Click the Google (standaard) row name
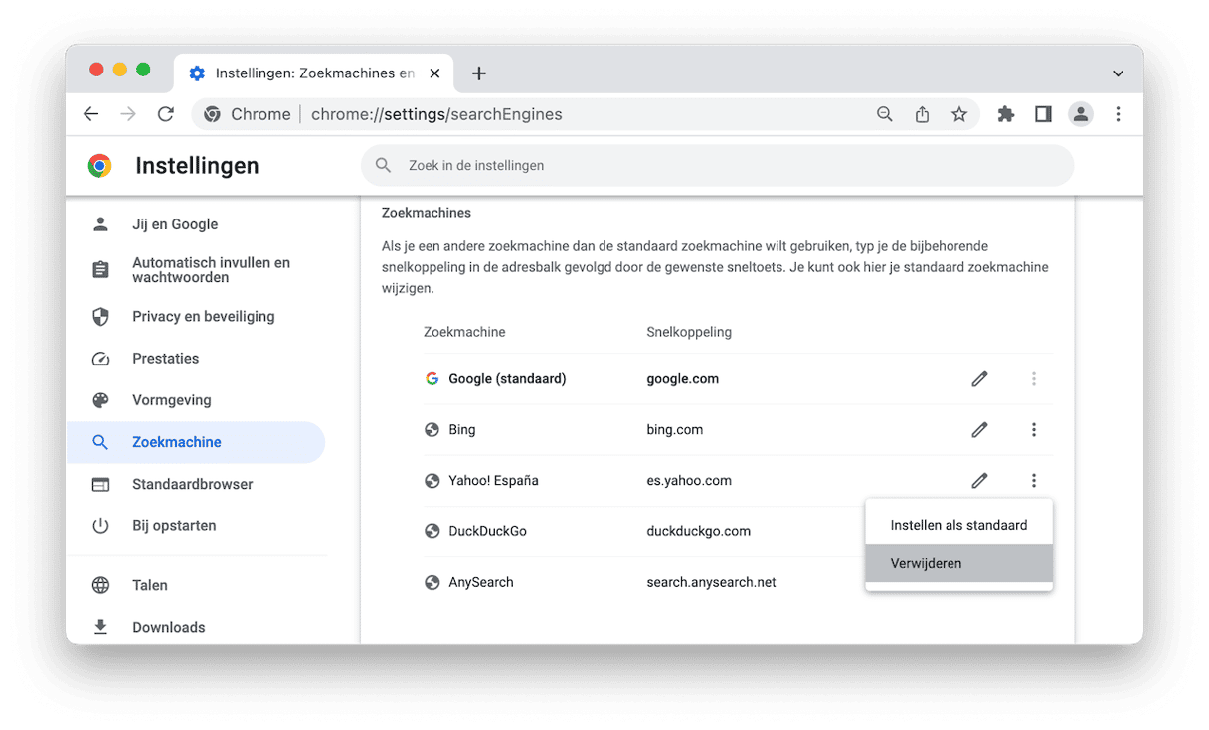 click(507, 378)
